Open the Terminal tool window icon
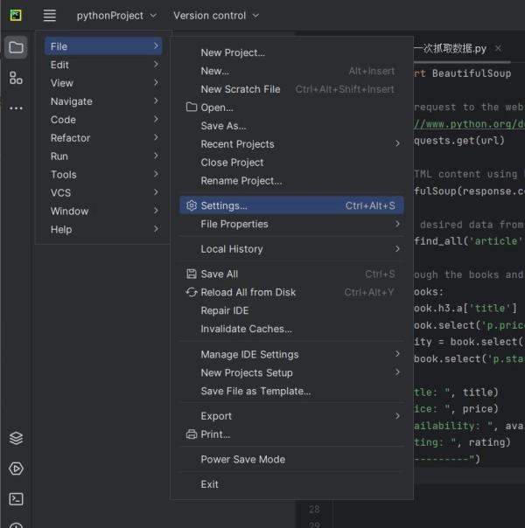 click(16, 499)
